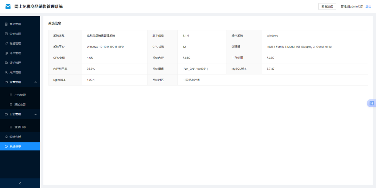Click the 广告管理 grid icon
The height and width of the screenshot is (188, 376).
(11, 95)
